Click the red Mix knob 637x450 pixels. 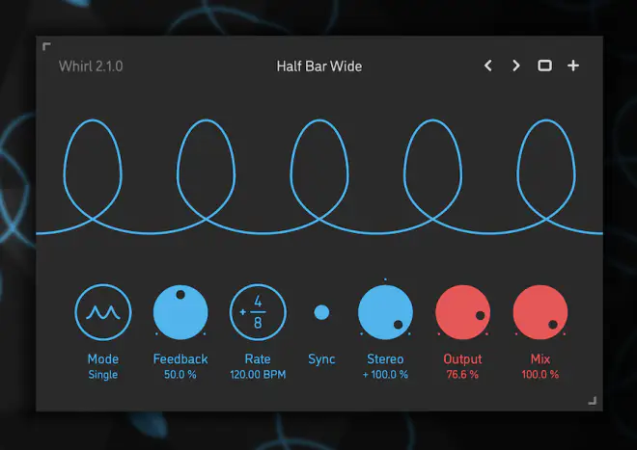tap(540, 313)
